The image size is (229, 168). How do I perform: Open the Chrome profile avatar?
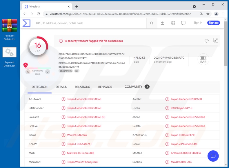216,14
